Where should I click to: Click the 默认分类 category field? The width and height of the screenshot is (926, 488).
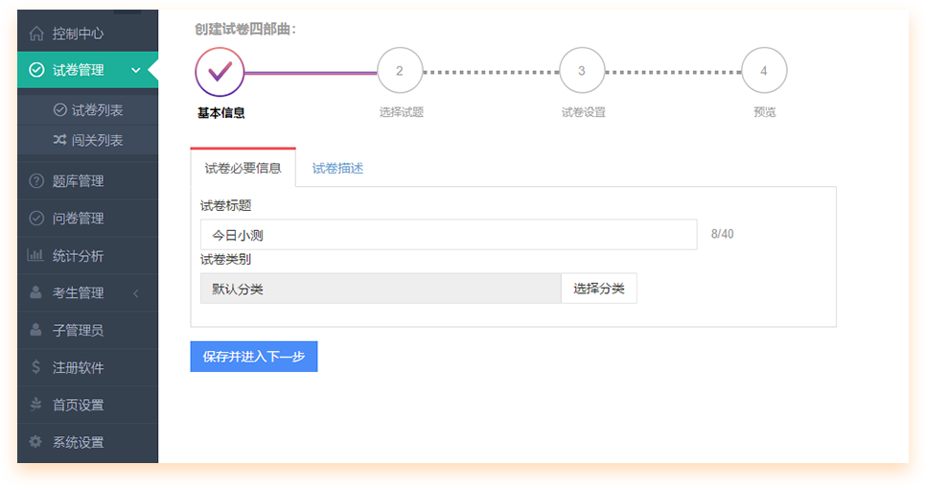[381, 289]
